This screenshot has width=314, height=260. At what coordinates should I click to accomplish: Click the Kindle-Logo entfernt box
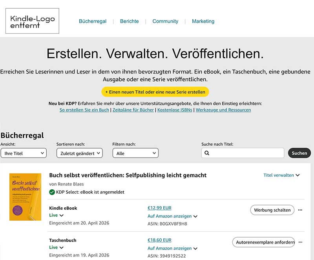[x=32, y=21]
